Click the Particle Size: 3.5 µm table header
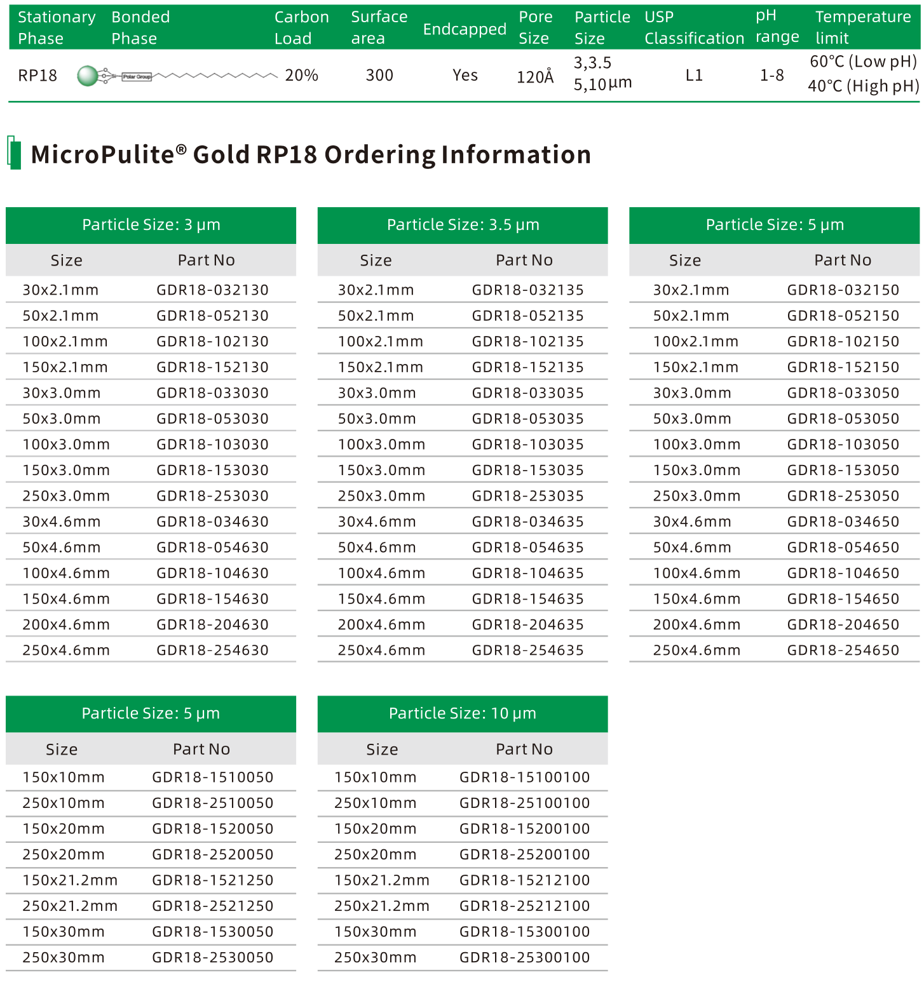The width and height of the screenshot is (924, 982). pos(463,225)
